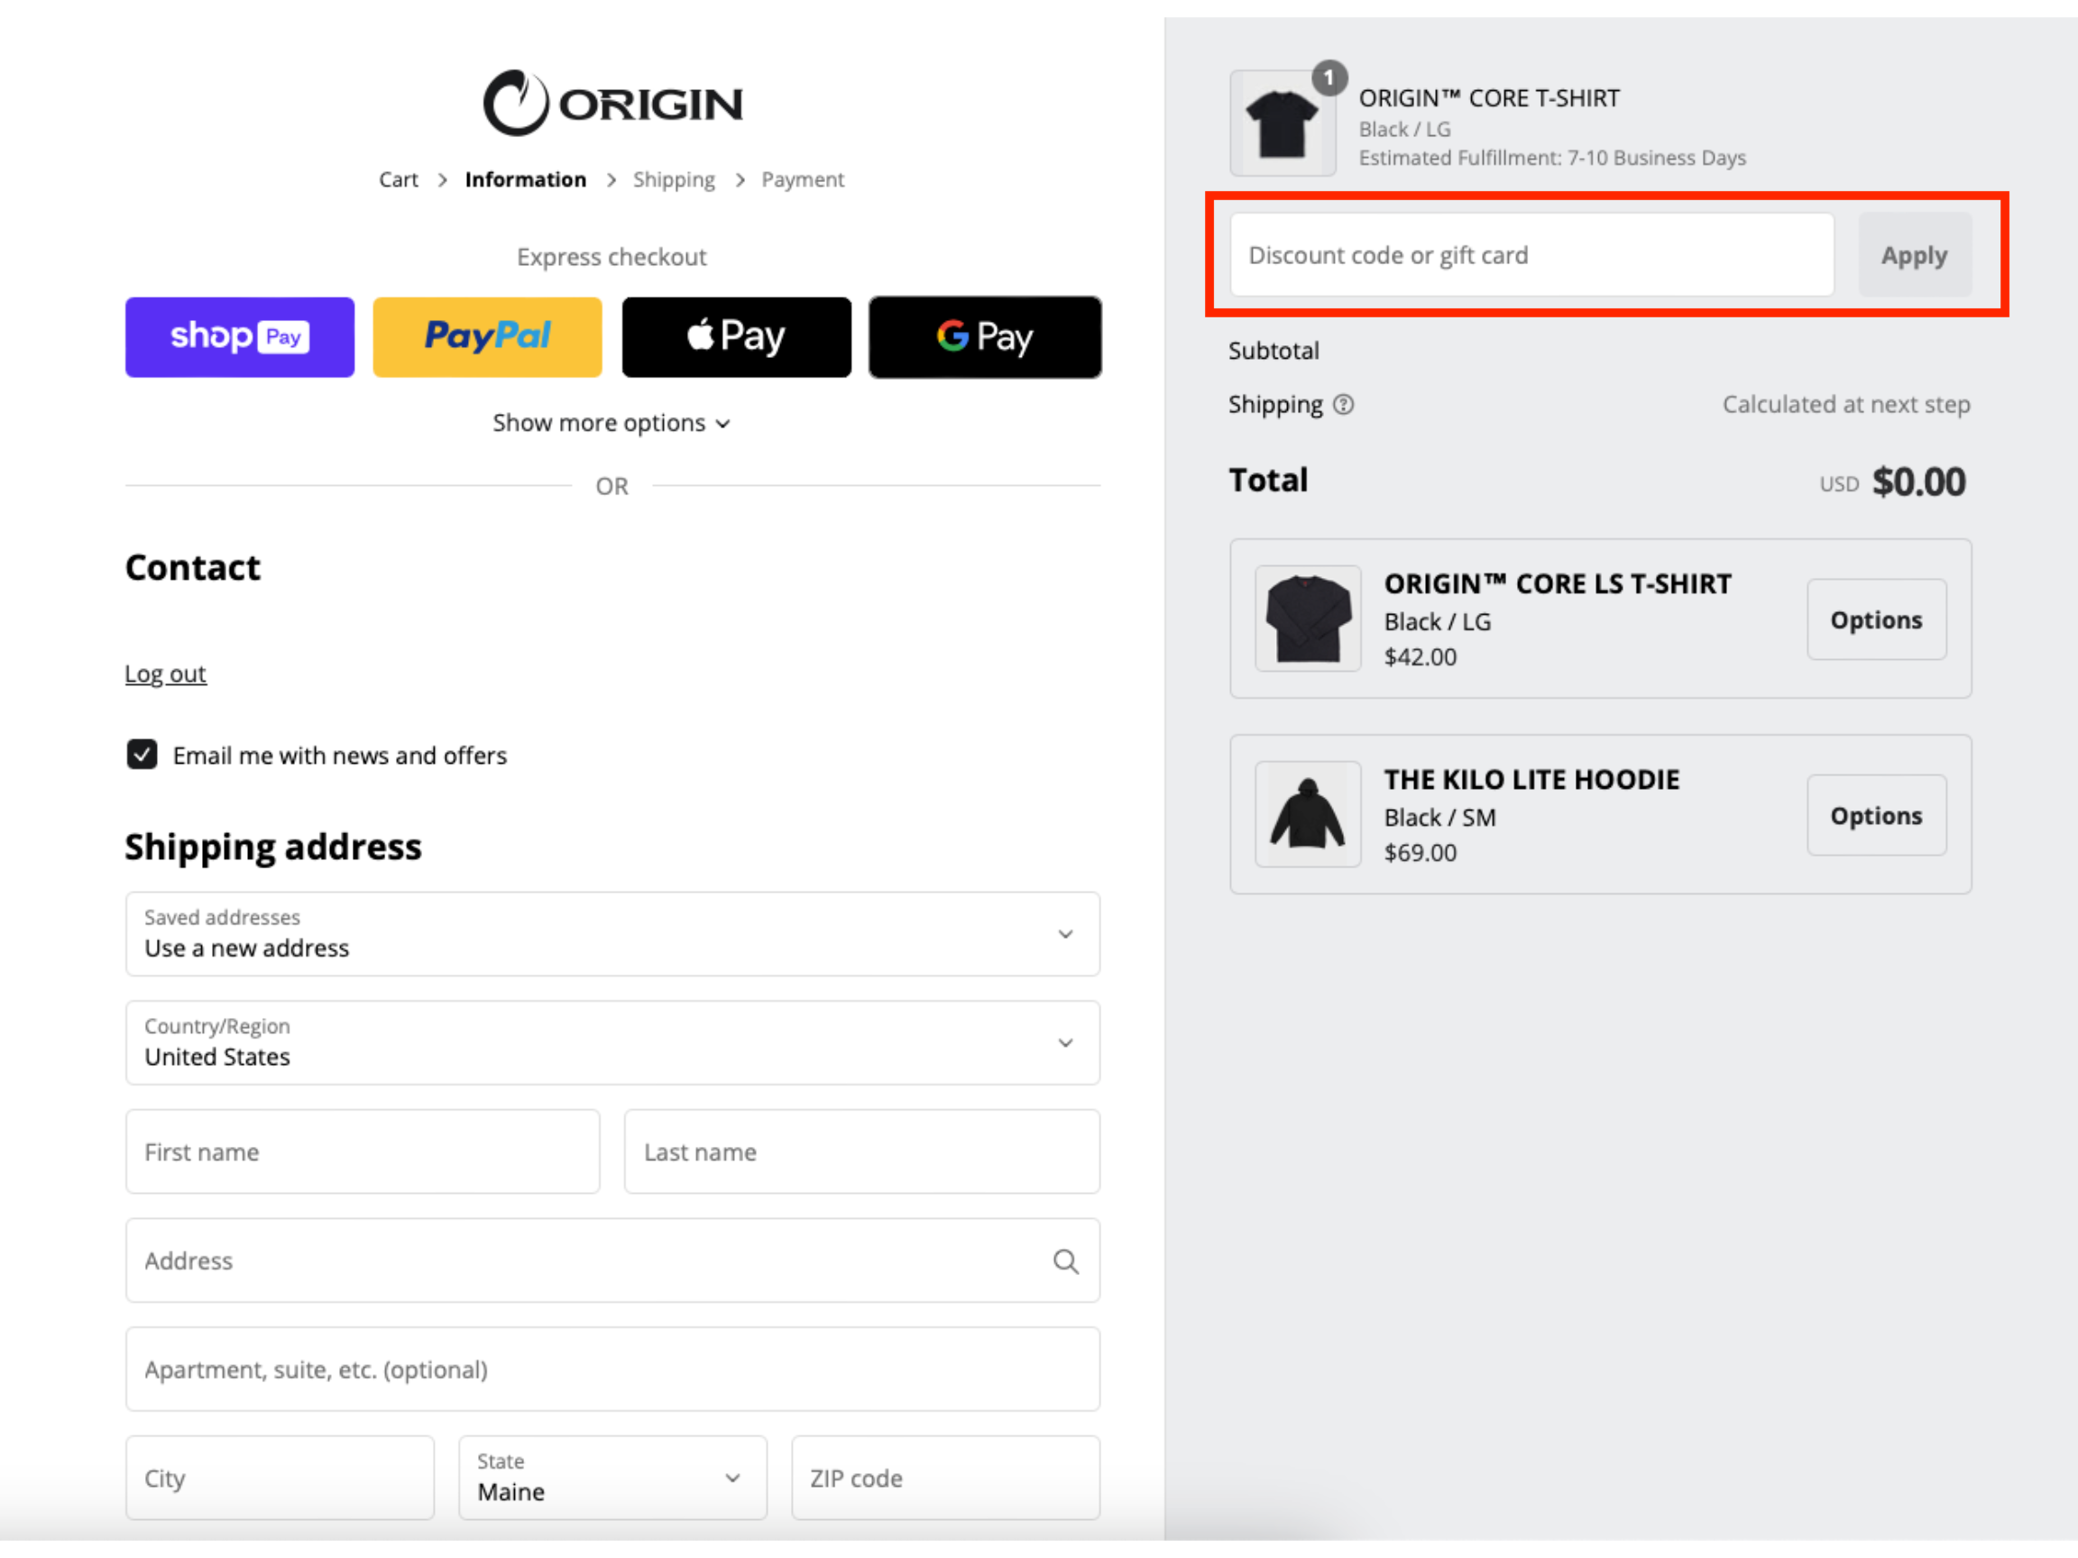The width and height of the screenshot is (2078, 1558).
Task: Click the address search magnifier icon
Action: click(1065, 1260)
